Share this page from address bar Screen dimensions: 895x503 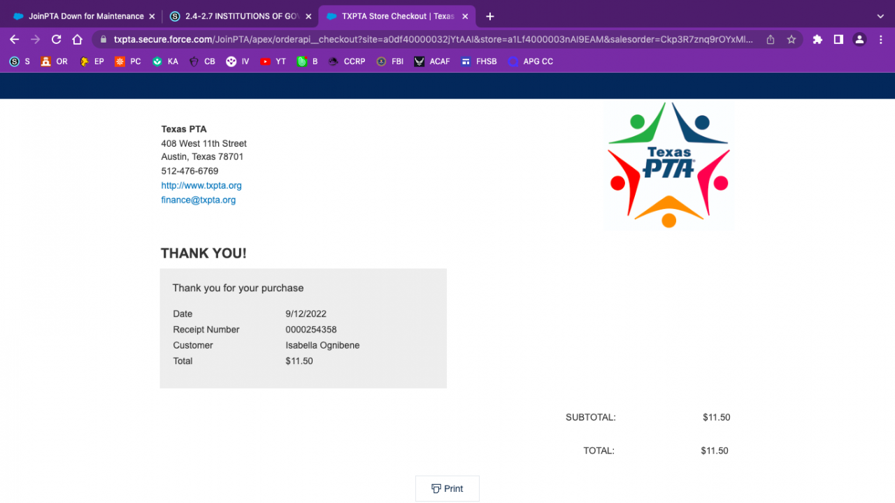(x=771, y=40)
